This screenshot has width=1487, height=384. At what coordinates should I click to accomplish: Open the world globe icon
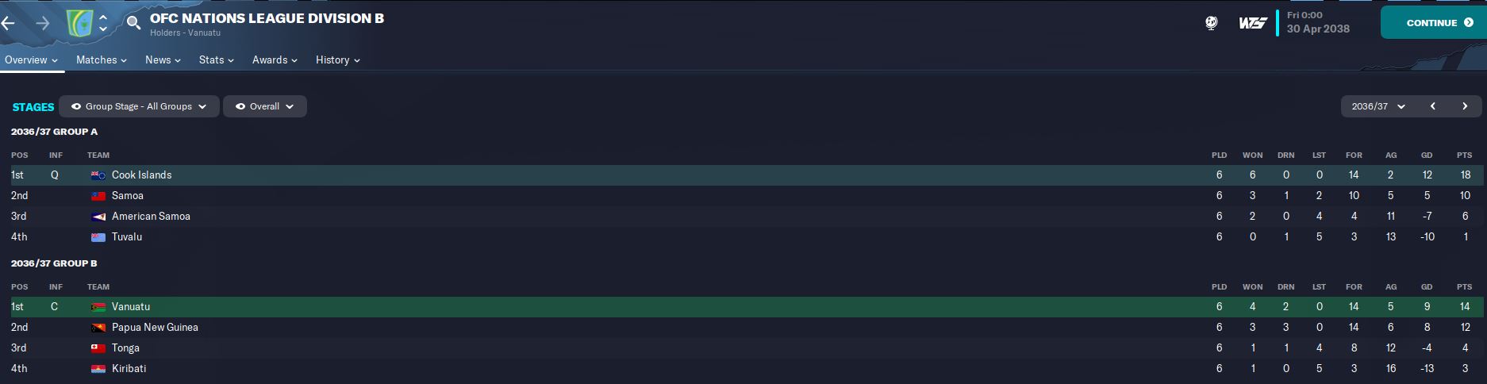[1211, 23]
